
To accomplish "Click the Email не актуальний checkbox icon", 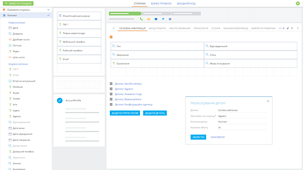I will tap(10, 81).
